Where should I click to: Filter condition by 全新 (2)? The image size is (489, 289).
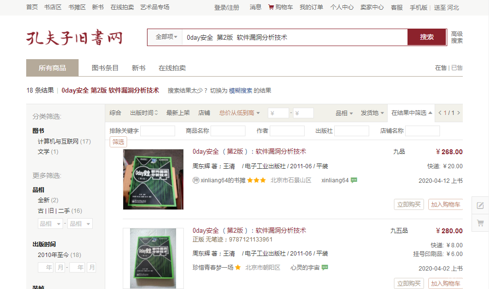pyautogui.click(x=48, y=200)
